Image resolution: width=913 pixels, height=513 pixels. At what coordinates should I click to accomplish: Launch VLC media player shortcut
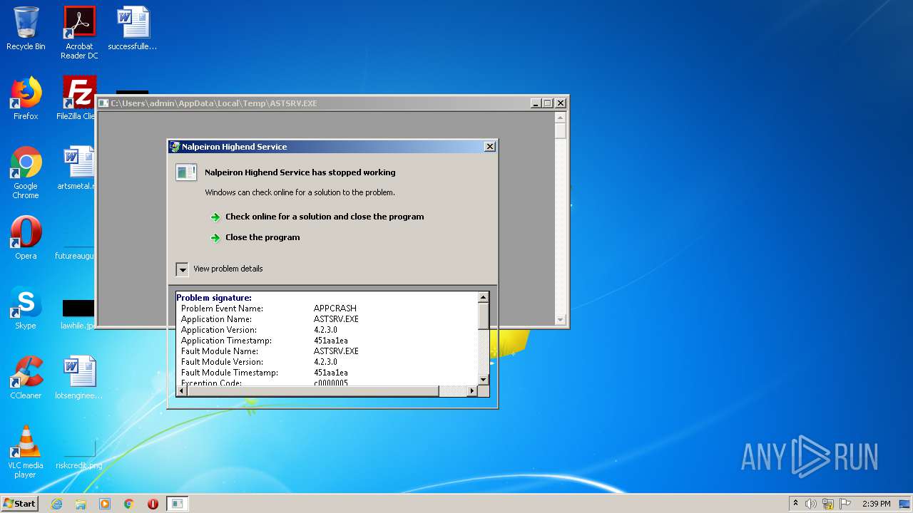26,452
